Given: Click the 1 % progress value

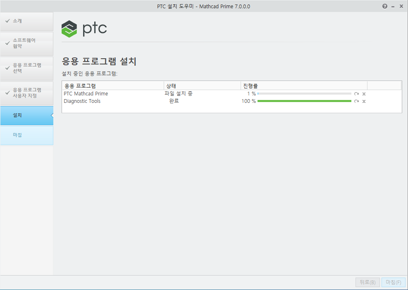Looking at the screenshot, I should point(252,94).
